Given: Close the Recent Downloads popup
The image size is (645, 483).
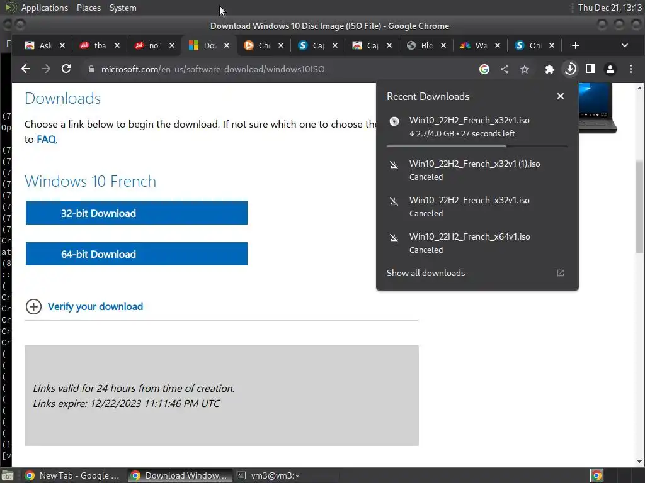Looking at the screenshot, I should coord(560,96).
